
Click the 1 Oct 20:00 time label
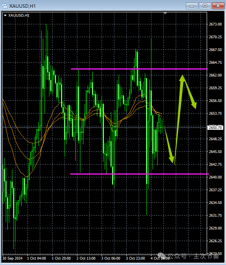(x=61, y=258)
